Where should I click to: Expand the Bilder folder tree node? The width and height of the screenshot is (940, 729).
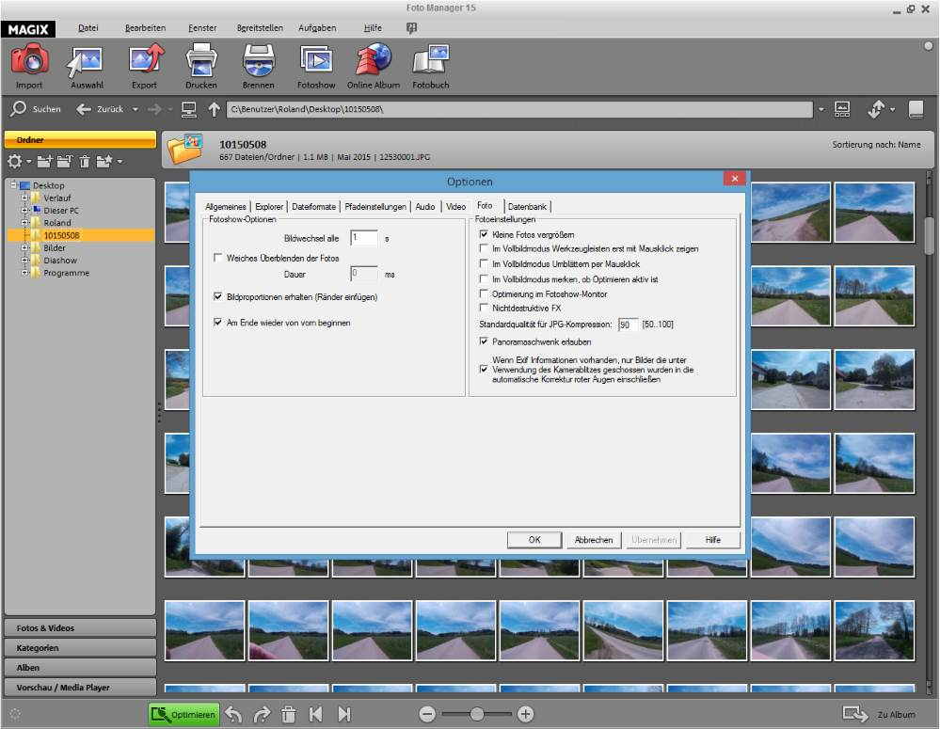[24, 248]
